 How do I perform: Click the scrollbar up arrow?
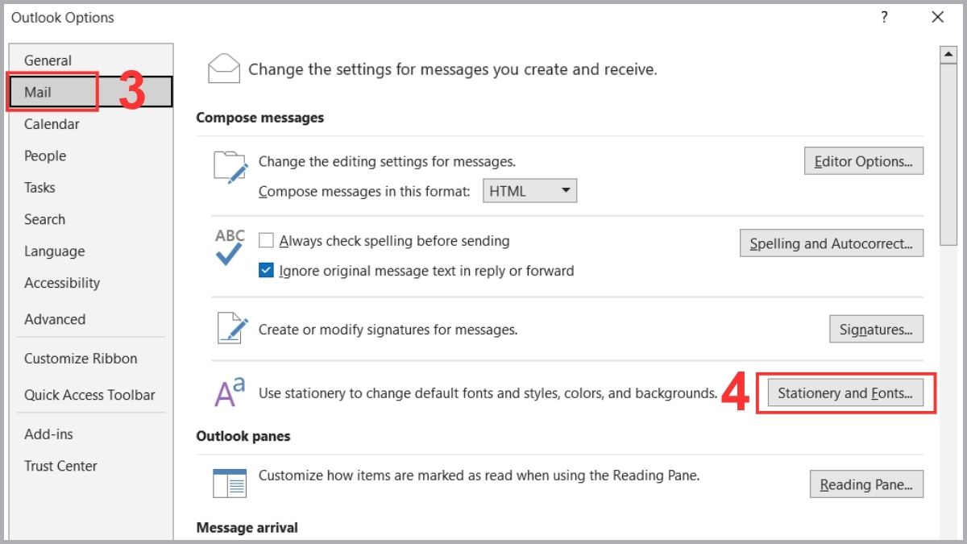(x=948, y=55)
